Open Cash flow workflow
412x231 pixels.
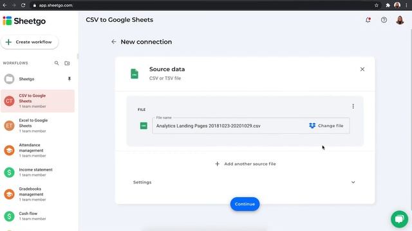37,216
